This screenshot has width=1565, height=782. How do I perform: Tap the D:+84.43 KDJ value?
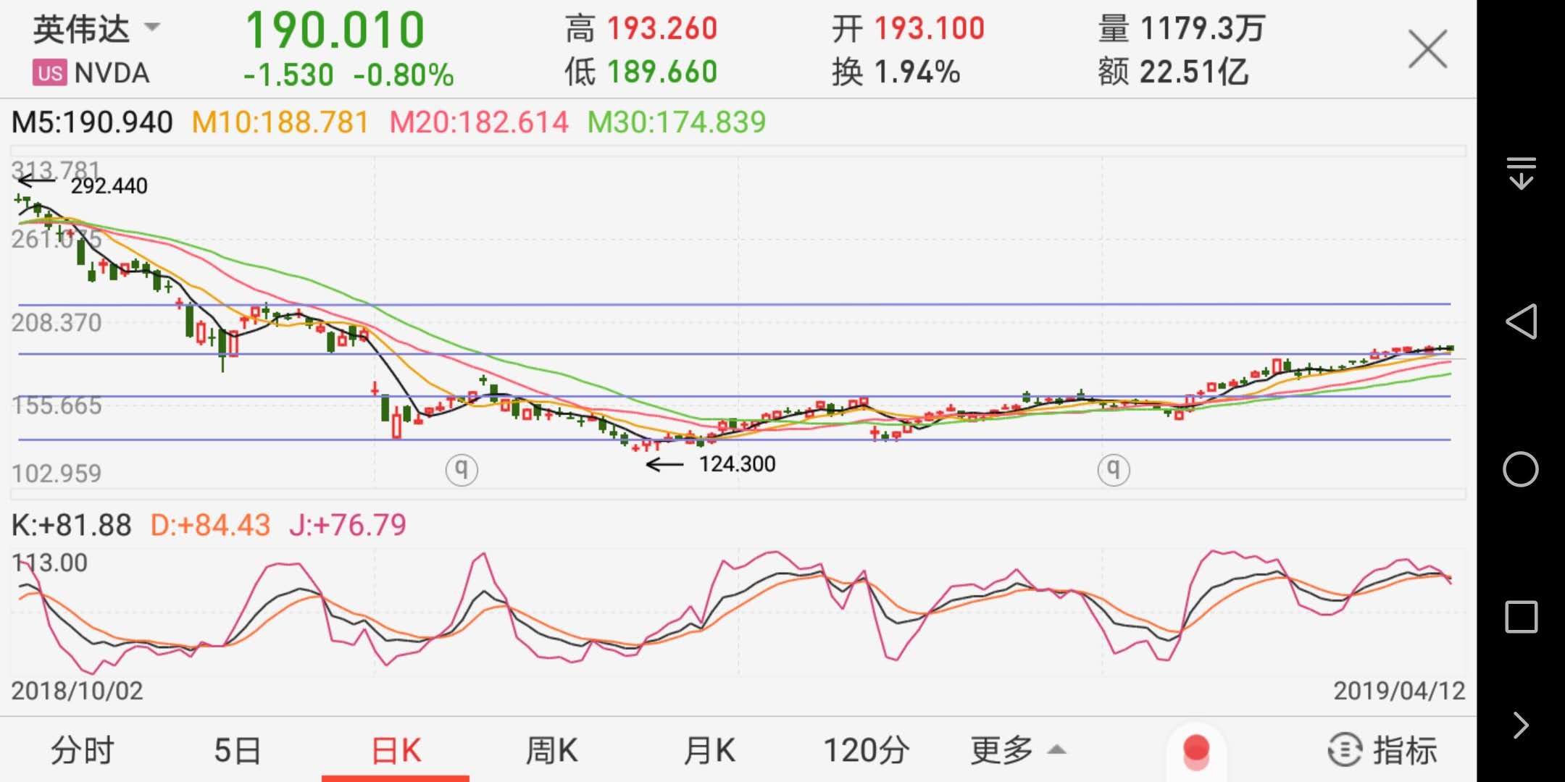point(210,525)
